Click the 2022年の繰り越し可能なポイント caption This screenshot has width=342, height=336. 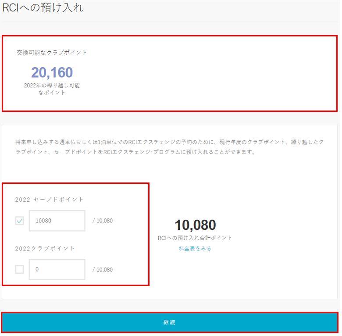pos(52,89)
